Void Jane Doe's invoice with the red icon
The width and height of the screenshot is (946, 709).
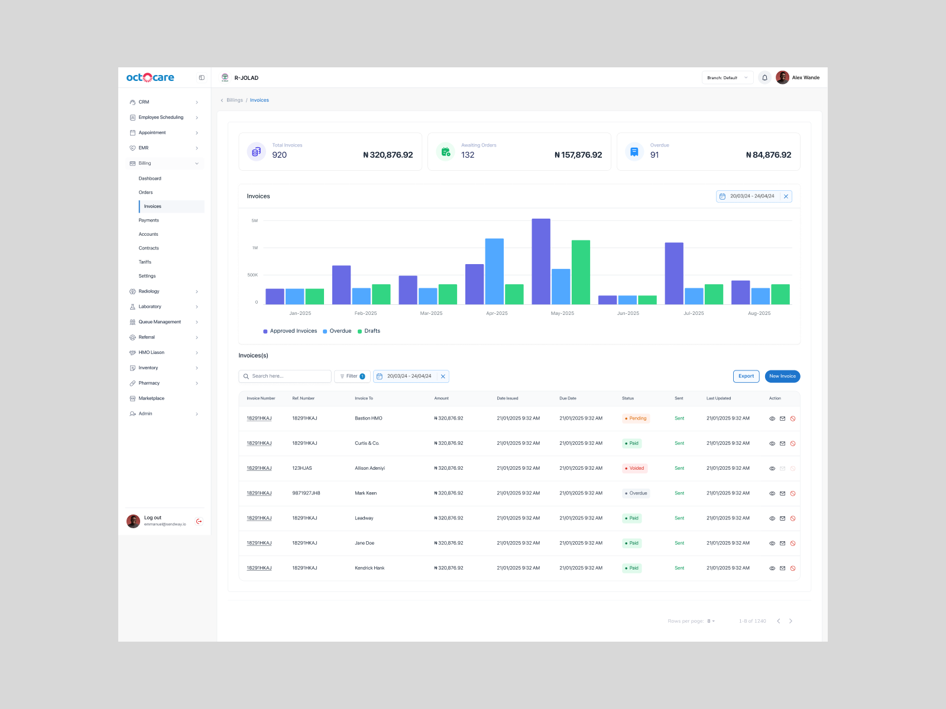[793, 543]
